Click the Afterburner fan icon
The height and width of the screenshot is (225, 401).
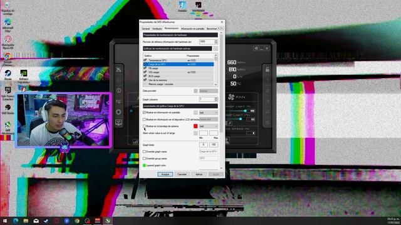(x=231, y=97)
